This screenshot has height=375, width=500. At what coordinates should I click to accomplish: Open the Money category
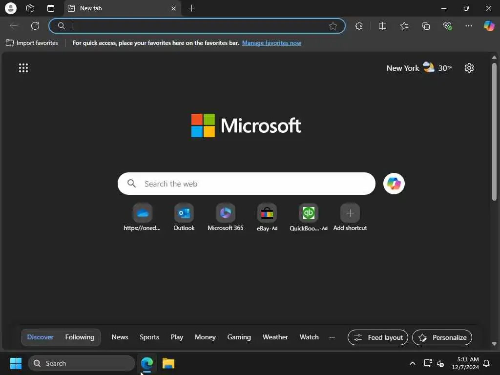pos(206,337)
